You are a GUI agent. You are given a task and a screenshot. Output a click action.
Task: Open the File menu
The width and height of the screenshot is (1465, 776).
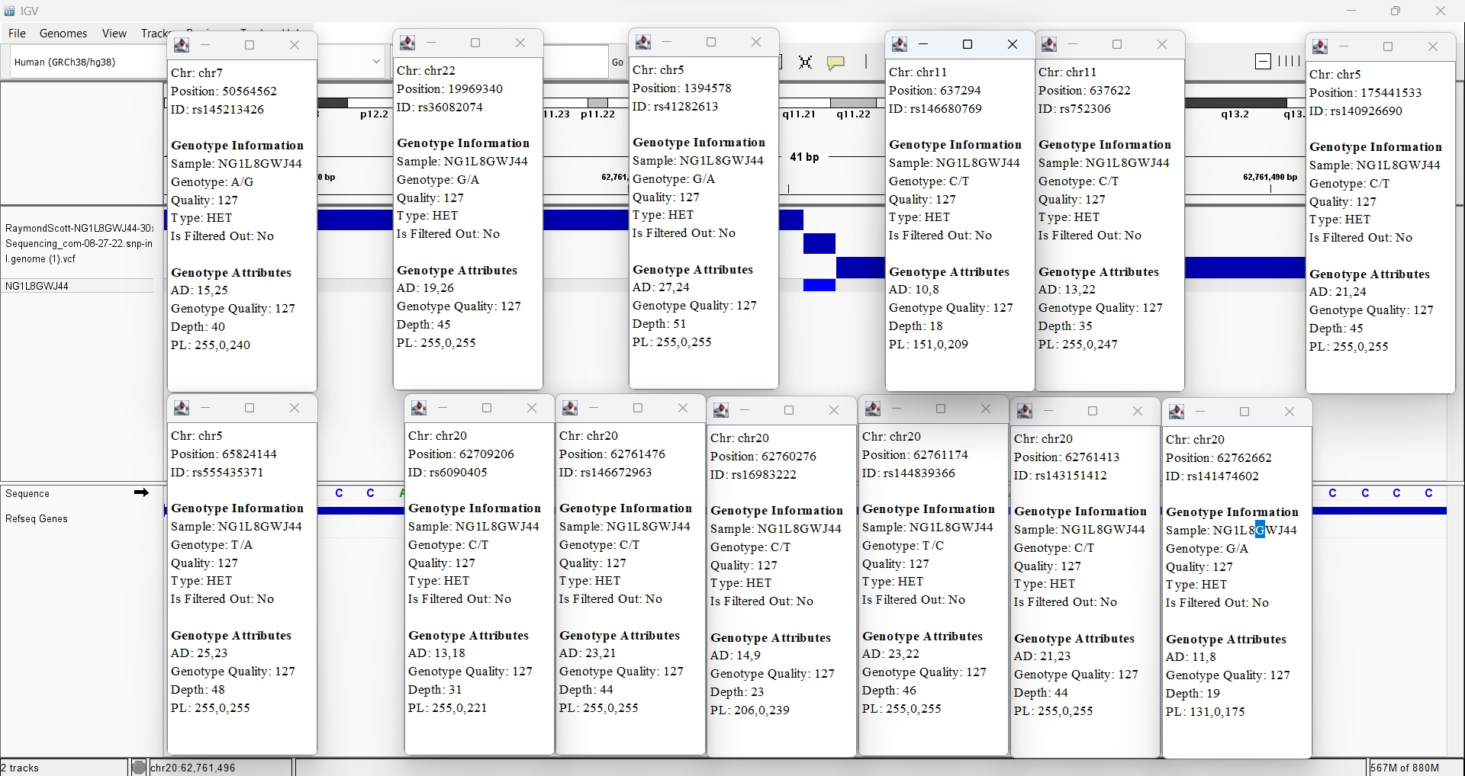click(x=17, y=34)
